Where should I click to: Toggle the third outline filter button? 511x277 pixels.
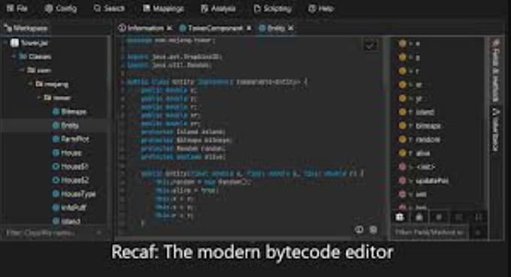coord(439,217)
